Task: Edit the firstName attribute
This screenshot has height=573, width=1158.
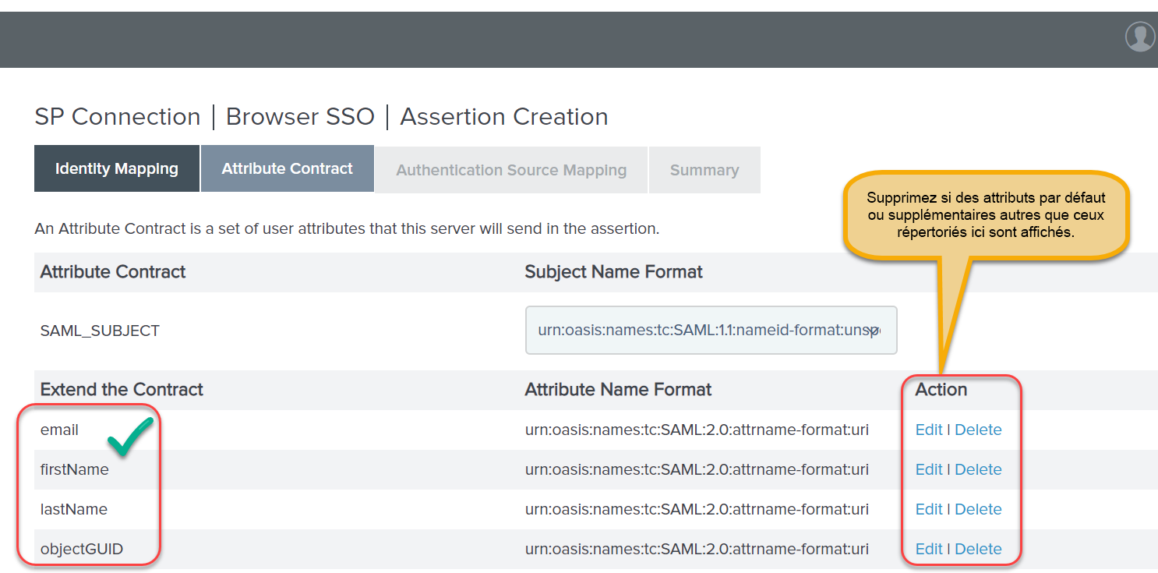Action: pyautogui.click(x=929, y=469)
